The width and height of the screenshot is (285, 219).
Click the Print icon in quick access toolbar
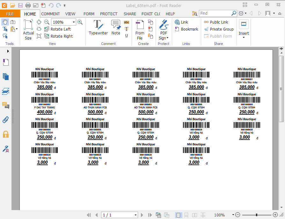point(28,5)
